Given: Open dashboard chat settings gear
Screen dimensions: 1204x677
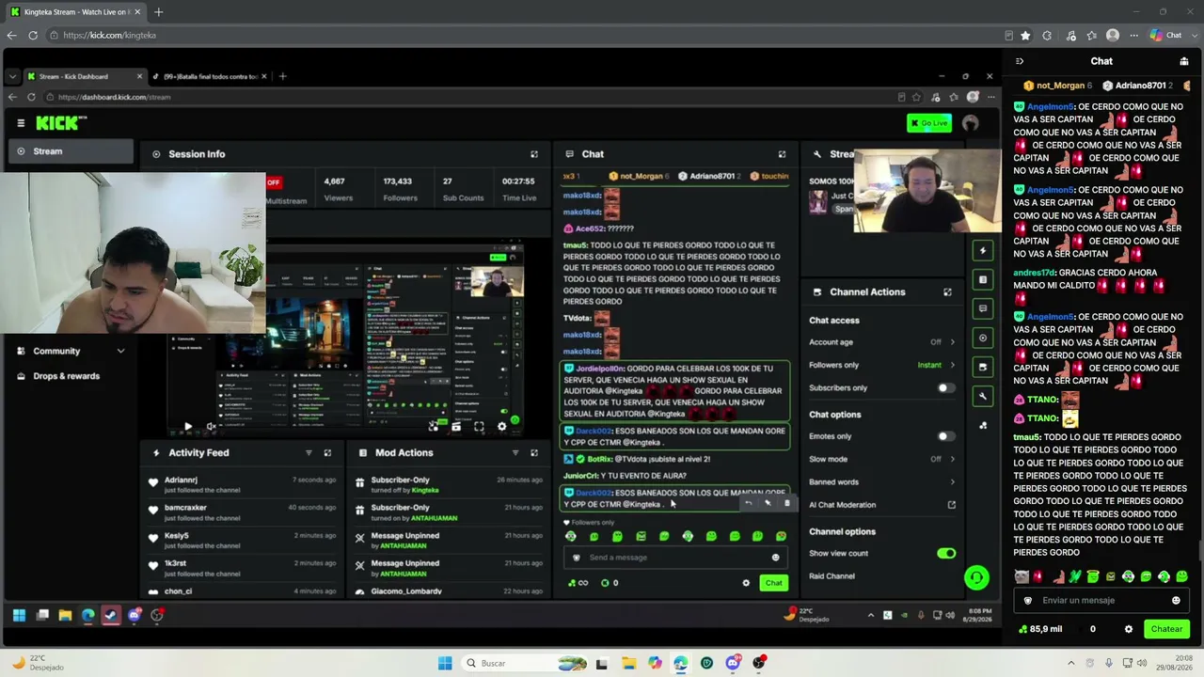Looking at the screenshot, I should coord(746,583).
